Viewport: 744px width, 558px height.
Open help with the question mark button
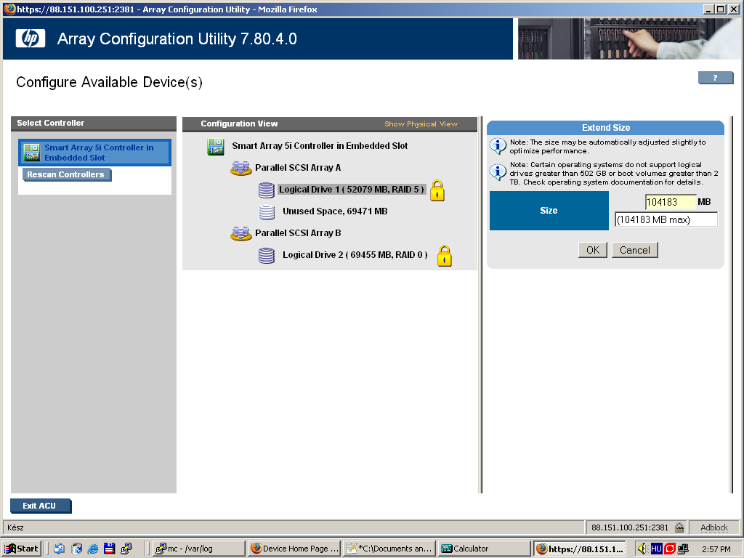click(x=715, y=78)
